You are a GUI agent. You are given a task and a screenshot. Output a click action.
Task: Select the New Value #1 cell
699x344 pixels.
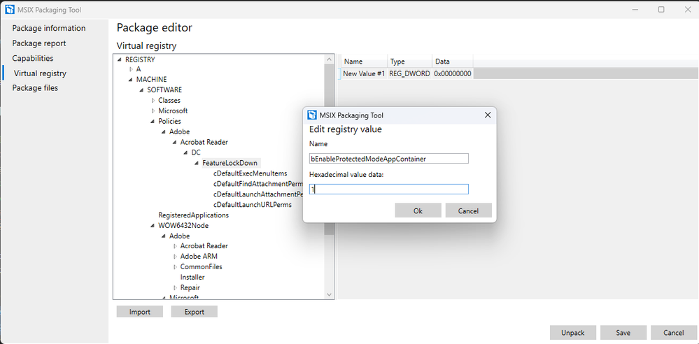(364, 73)
